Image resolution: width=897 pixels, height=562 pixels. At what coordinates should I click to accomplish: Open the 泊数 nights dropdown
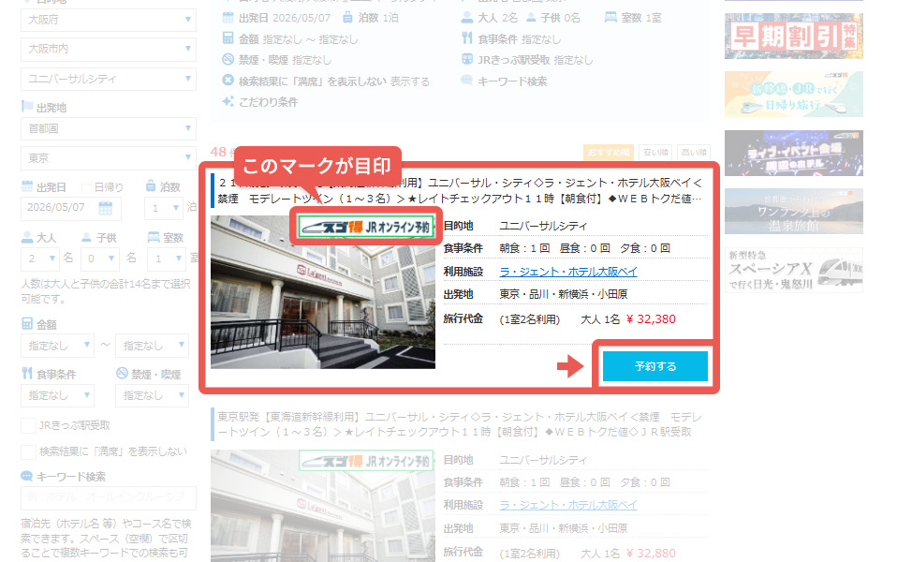(164, 208)
